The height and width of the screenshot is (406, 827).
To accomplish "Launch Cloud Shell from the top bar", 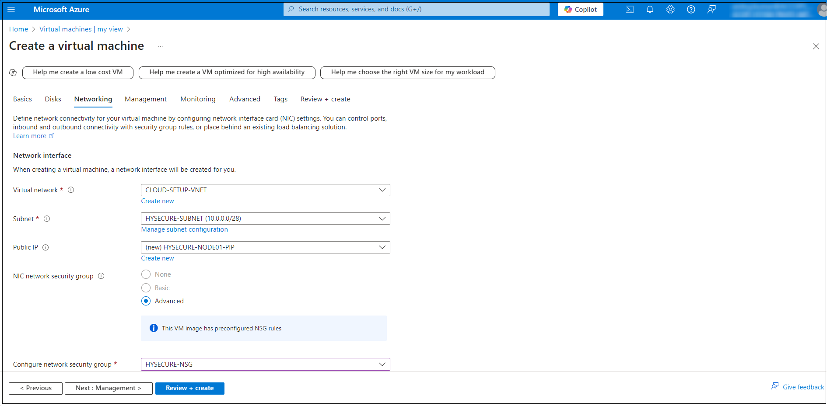I will (x=629, y=9).
